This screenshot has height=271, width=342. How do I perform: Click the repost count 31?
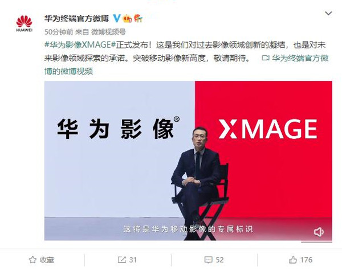(133, 260)
